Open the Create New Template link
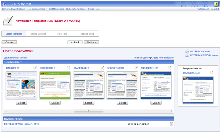Screen dimensions: 221x133 pos(162,58)
